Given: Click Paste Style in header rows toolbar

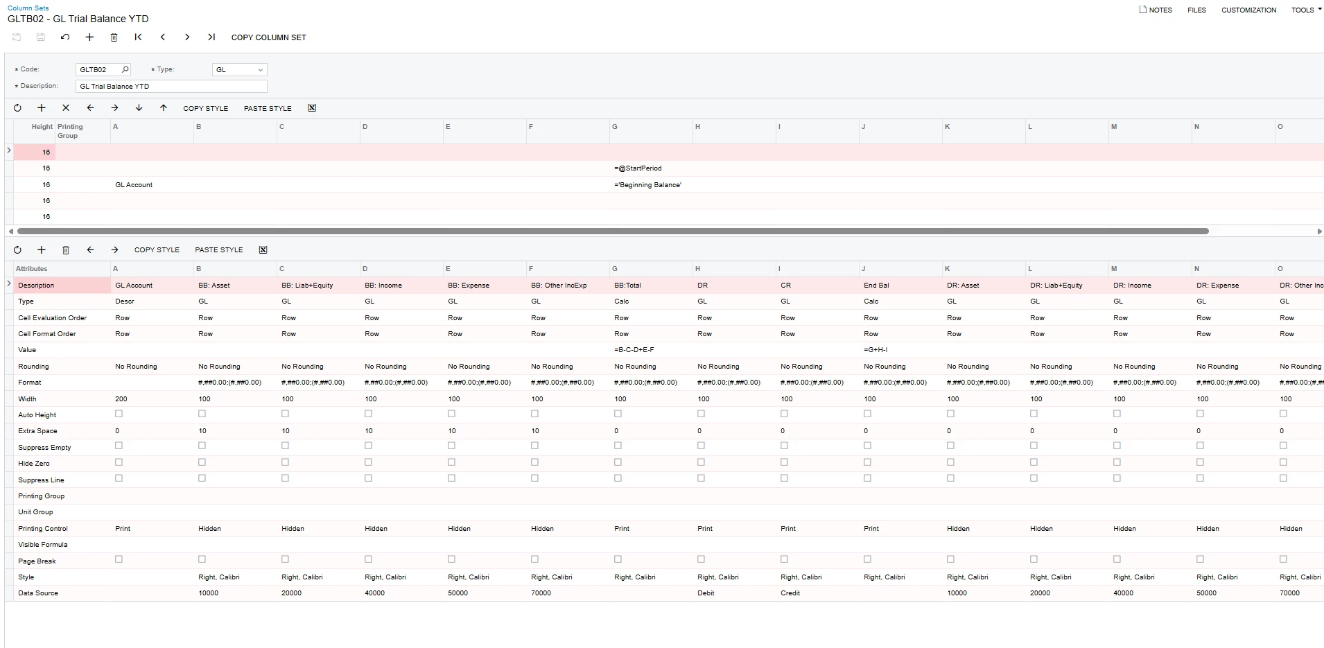Looking at the screenshot, I should pos(268,108).
